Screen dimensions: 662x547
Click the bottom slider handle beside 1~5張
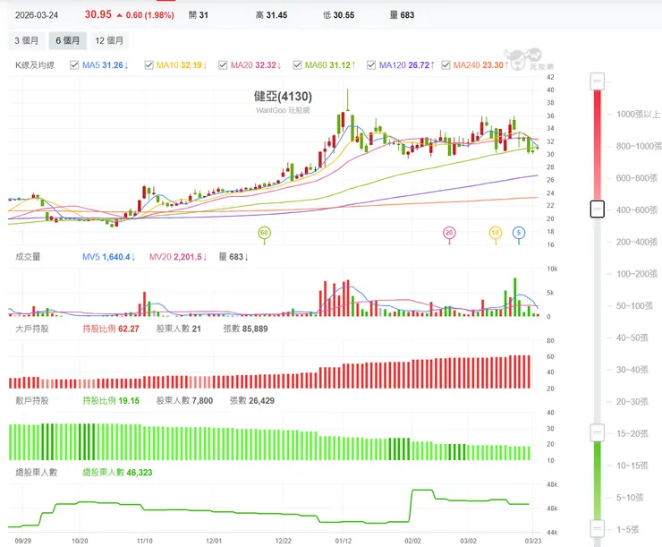598,528
